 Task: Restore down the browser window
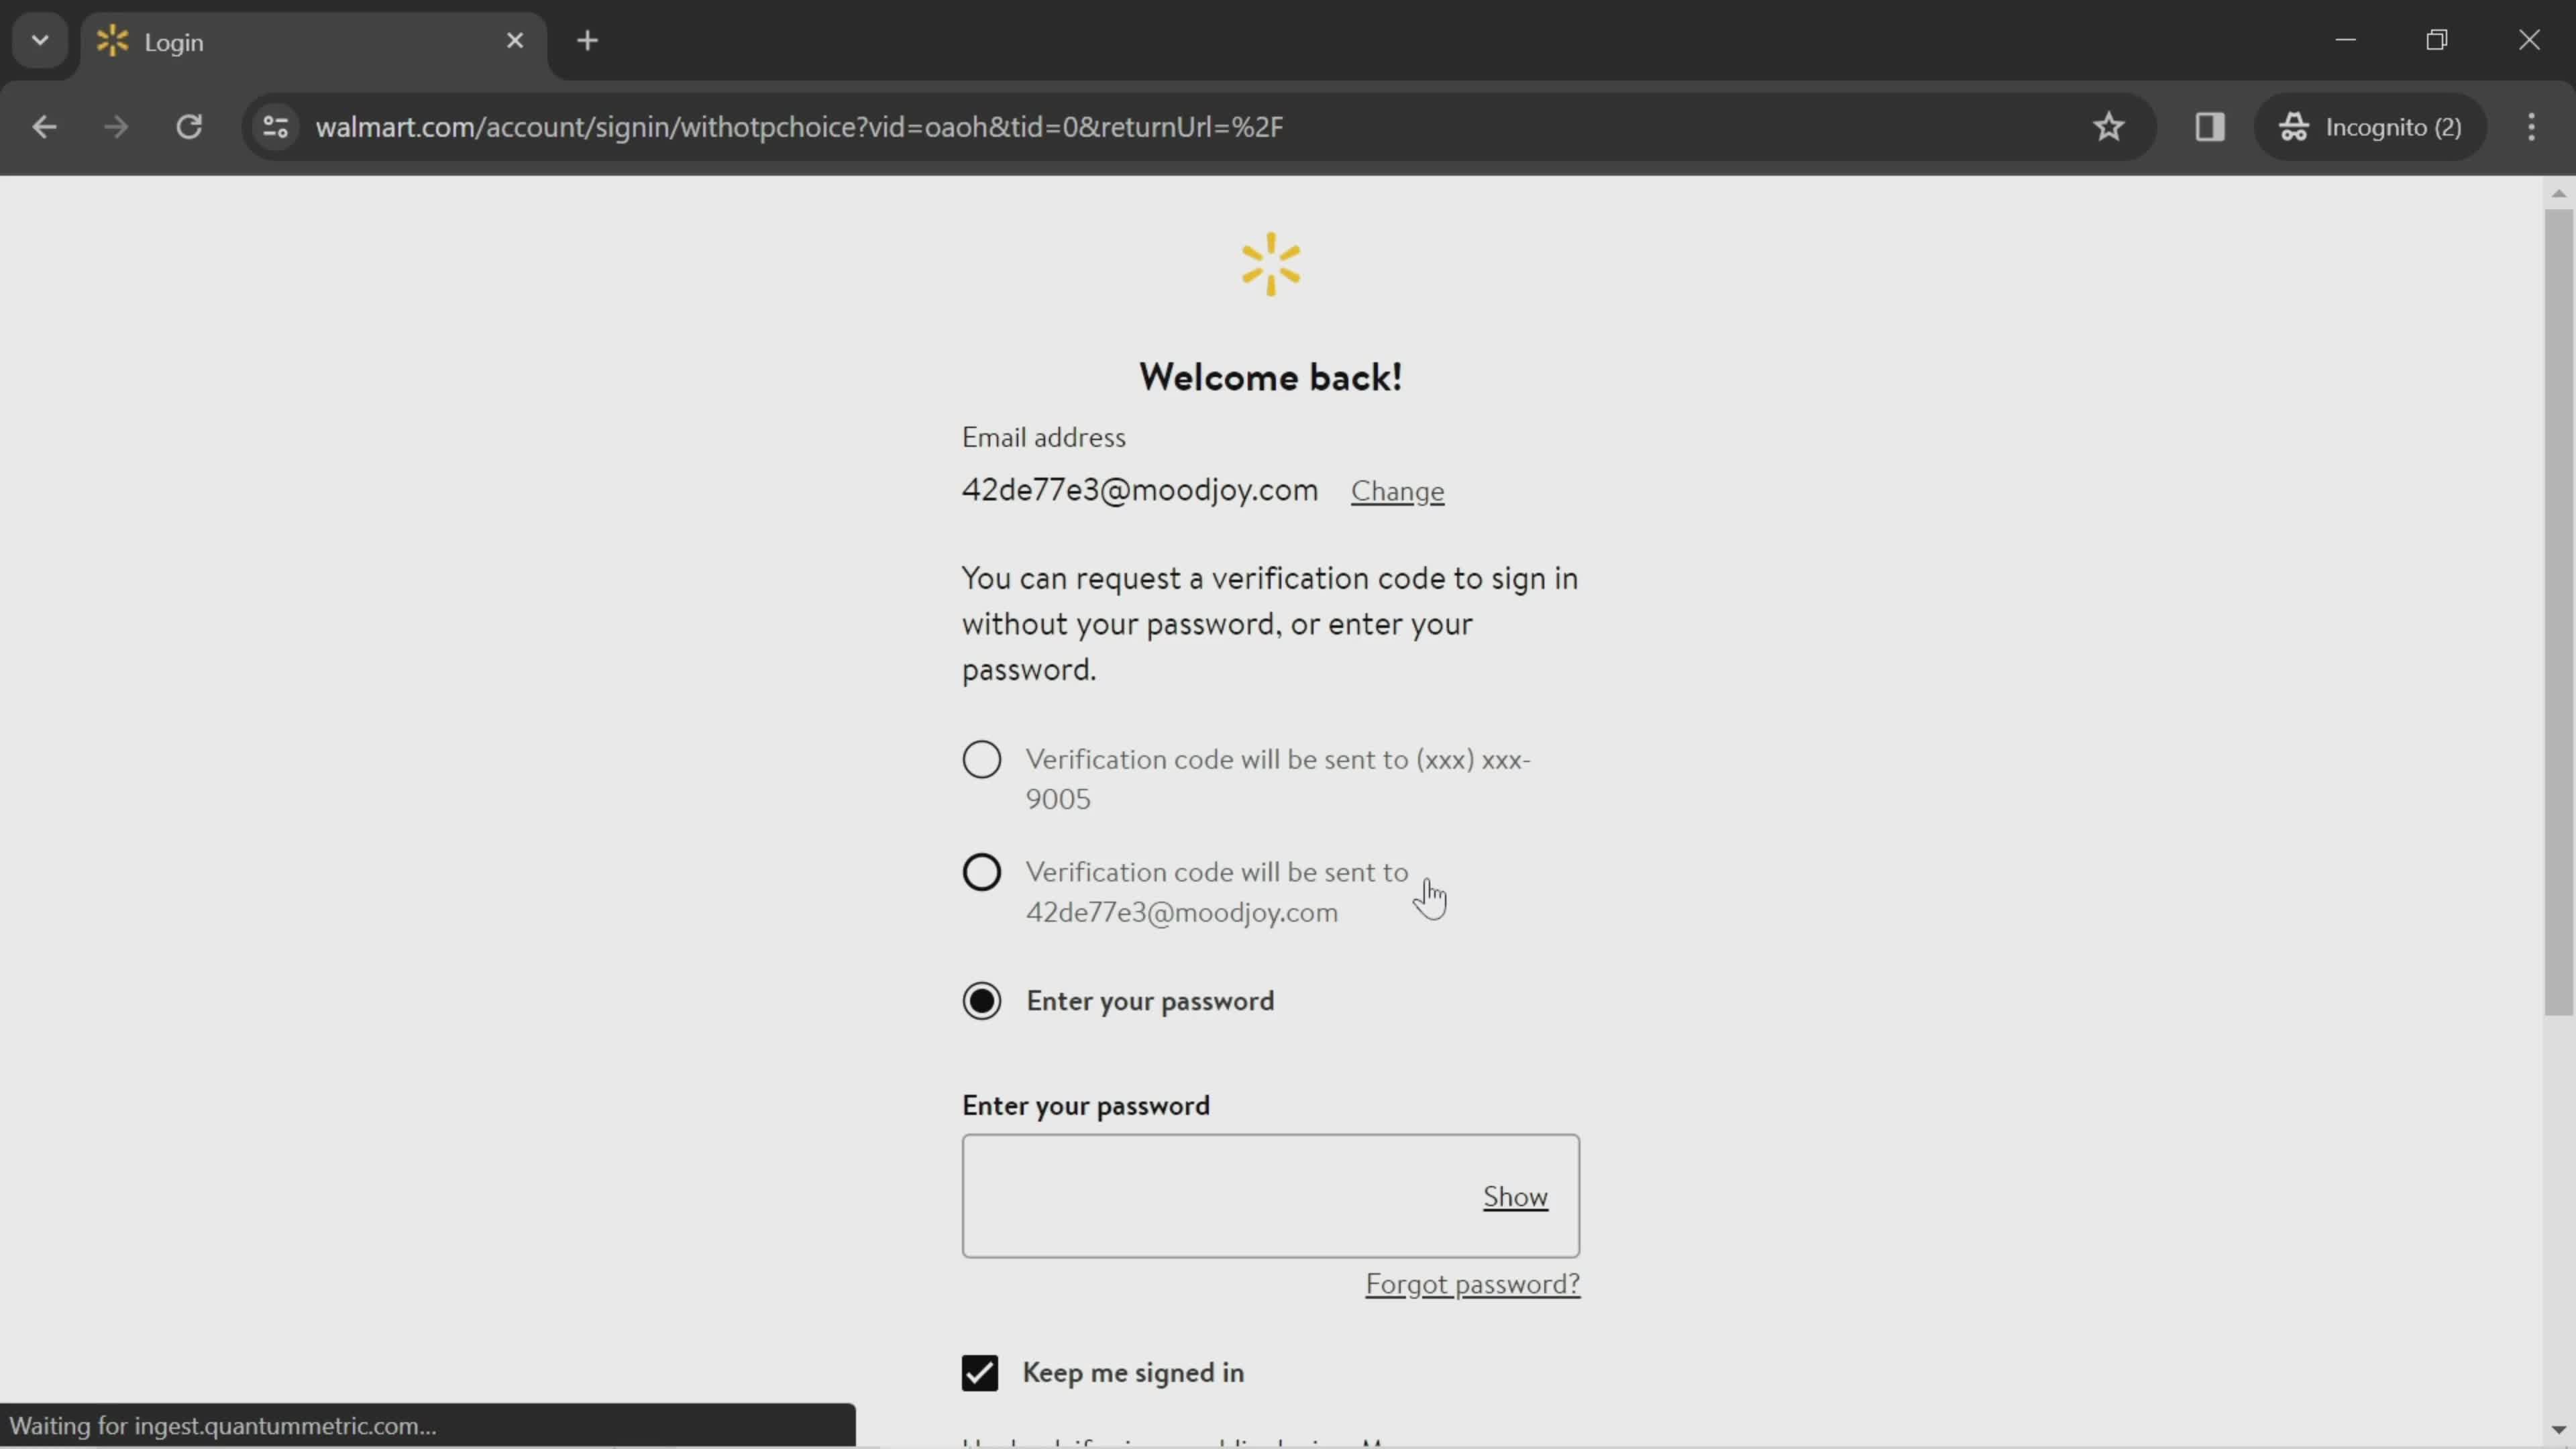[x=2437, y=40]
